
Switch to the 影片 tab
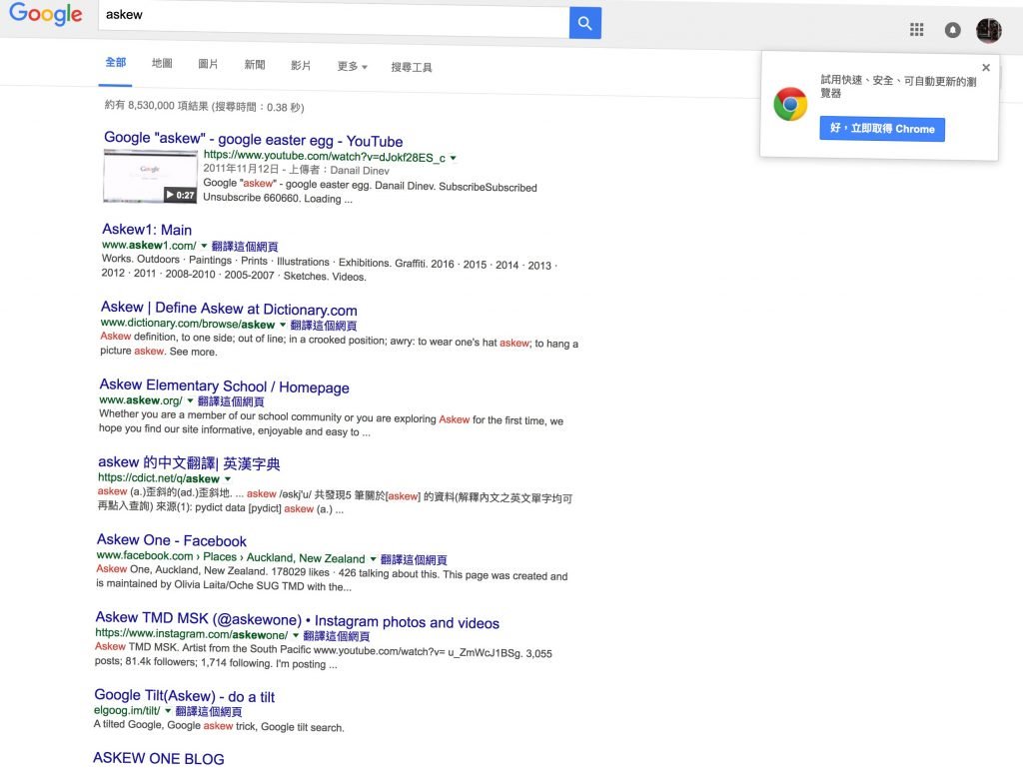[x=301, y=65]
